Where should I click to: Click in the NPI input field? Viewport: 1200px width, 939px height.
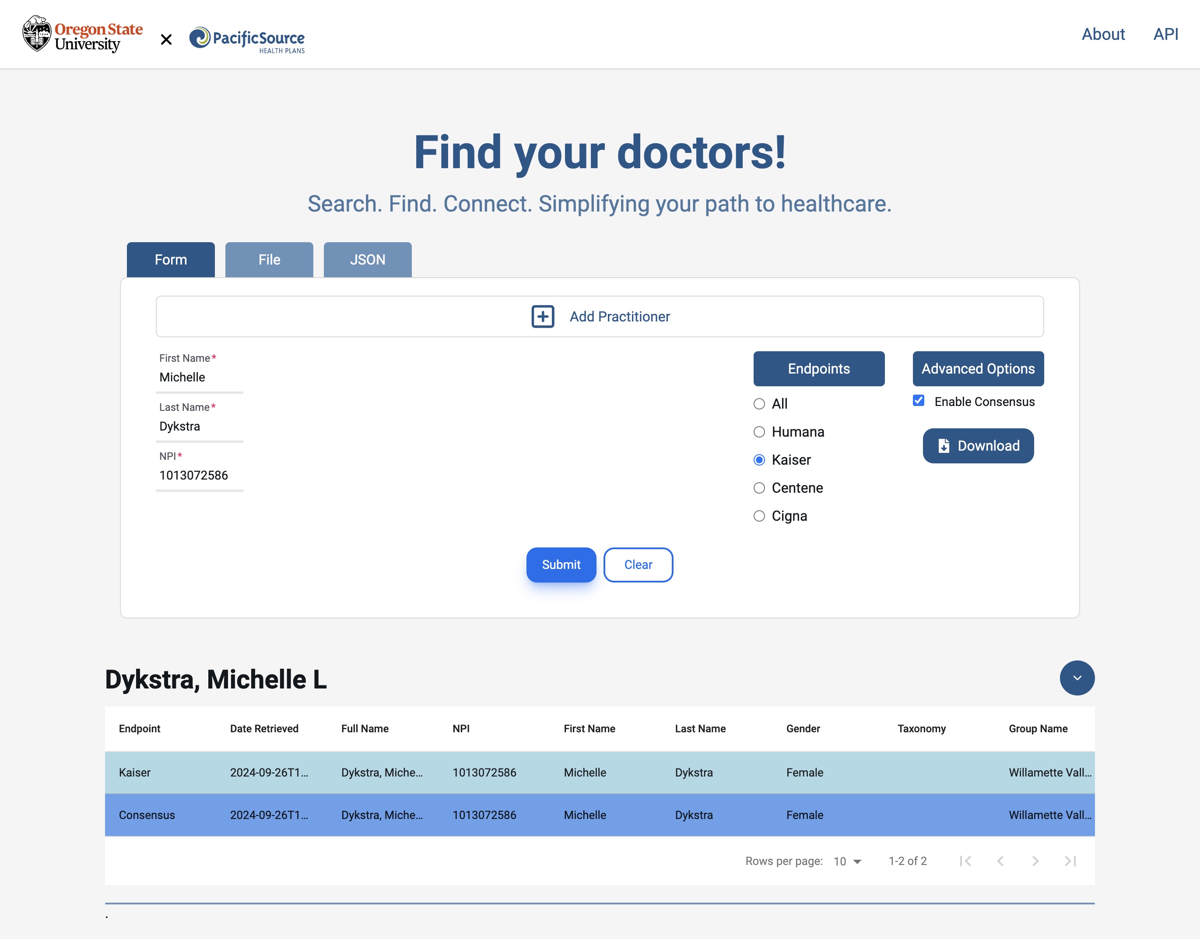pos(200,476)
